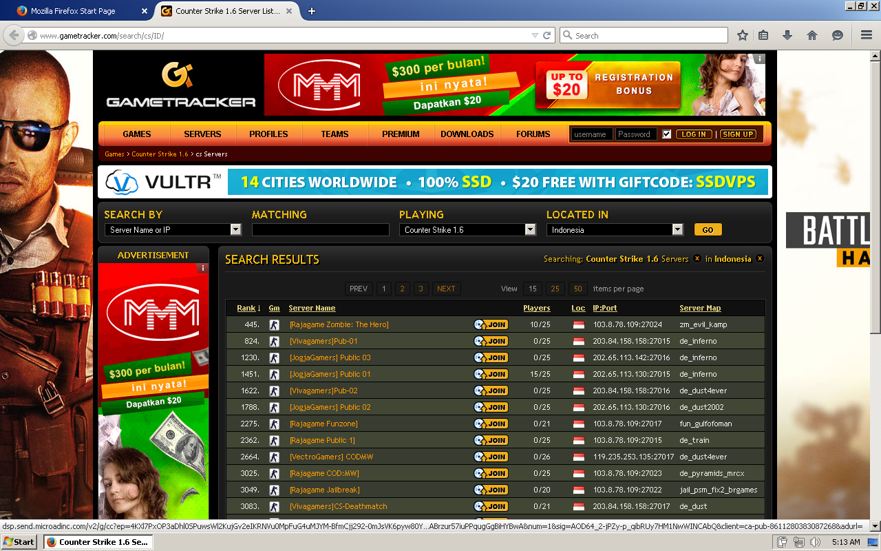Sort results by Server Map column
This screenshot has height=551, width=881.
pyautogui.click(x=700, y=308)
